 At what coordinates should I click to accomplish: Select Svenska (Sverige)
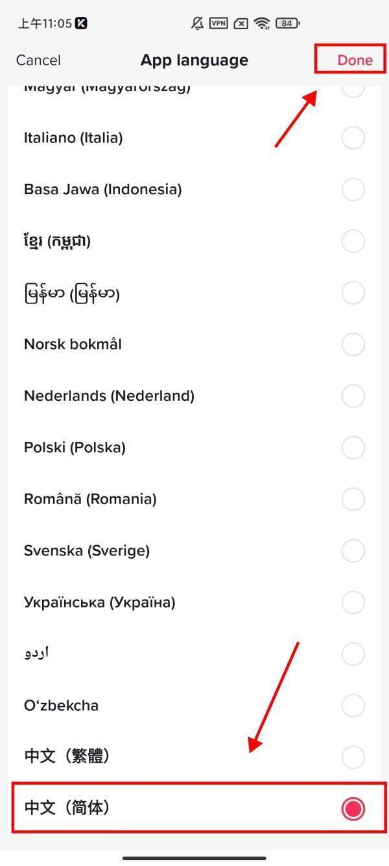click(194, 550)
